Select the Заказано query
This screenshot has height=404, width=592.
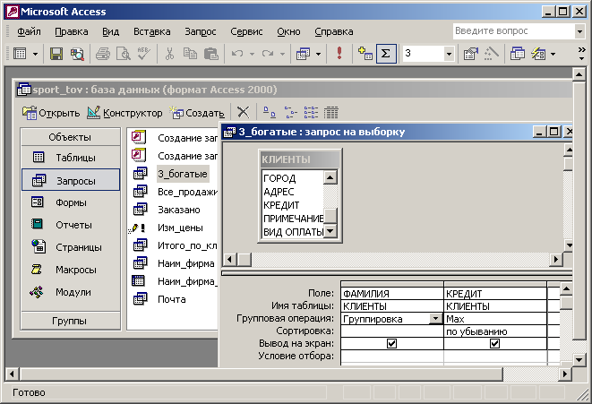(178, 210)
